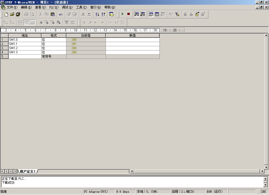Viewport: 269px width, 195px height.
Task: Open the 窗口(W) menu
Action: 96,7
